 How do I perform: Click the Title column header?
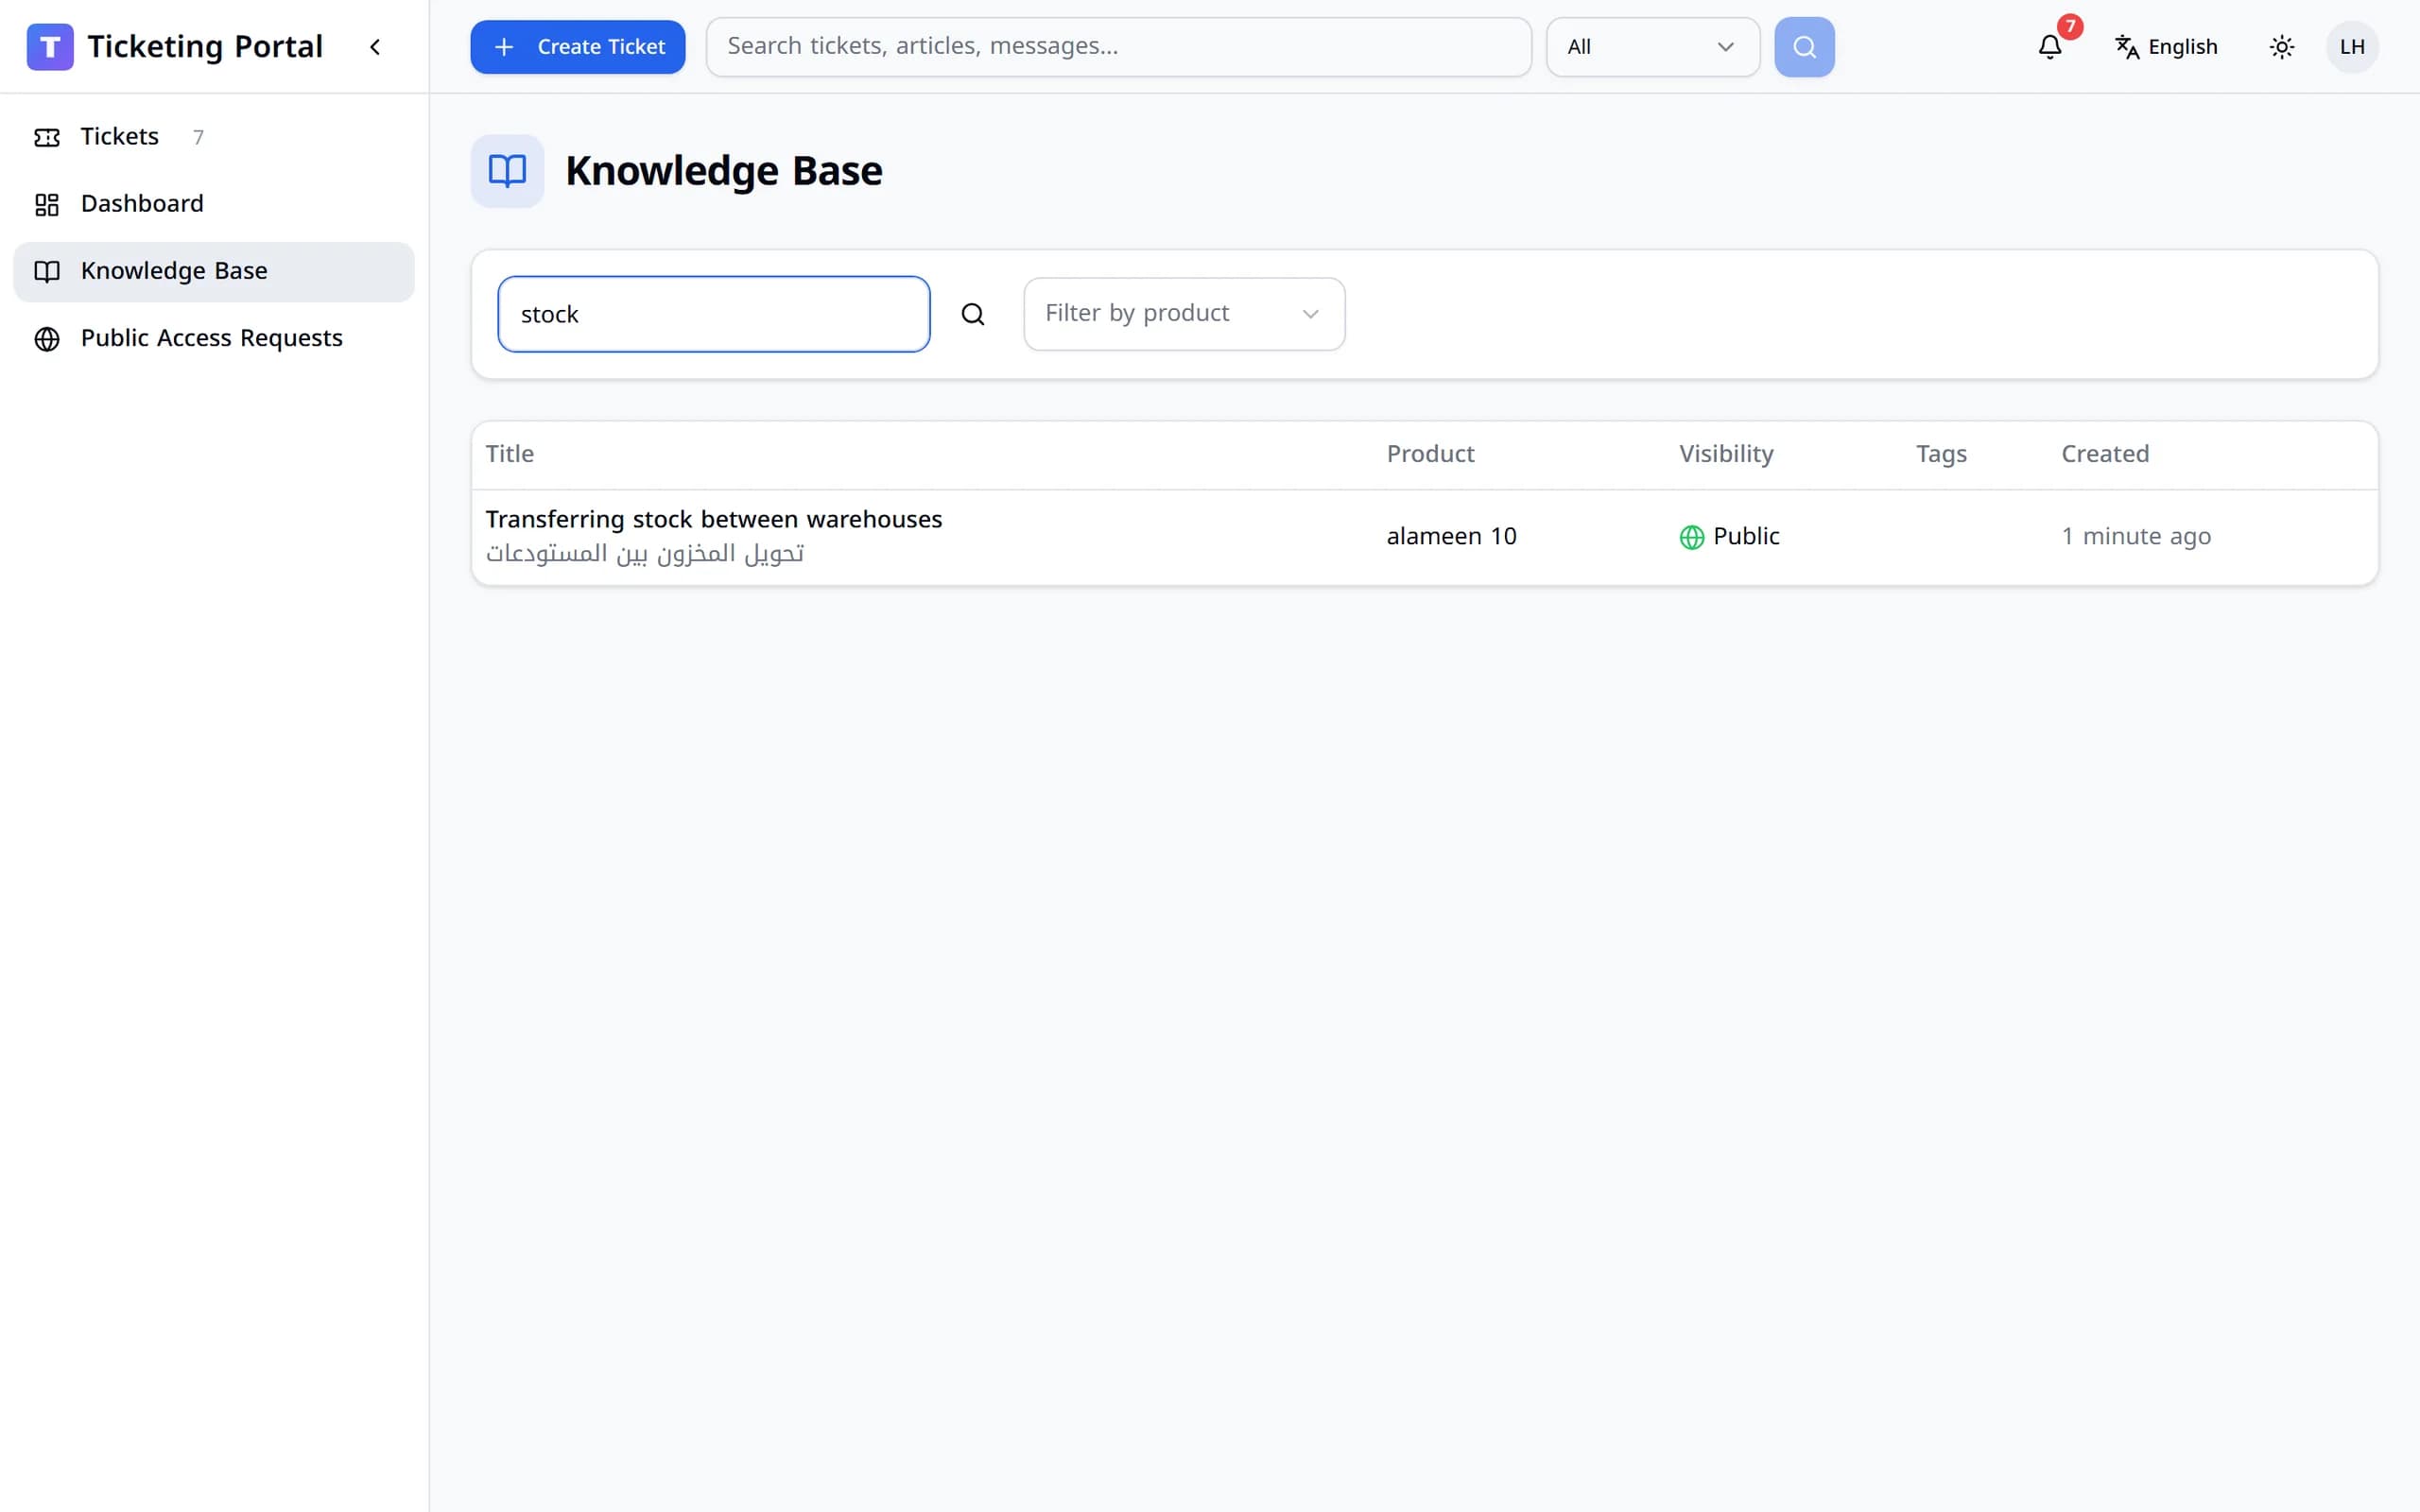tap(510, 454)
